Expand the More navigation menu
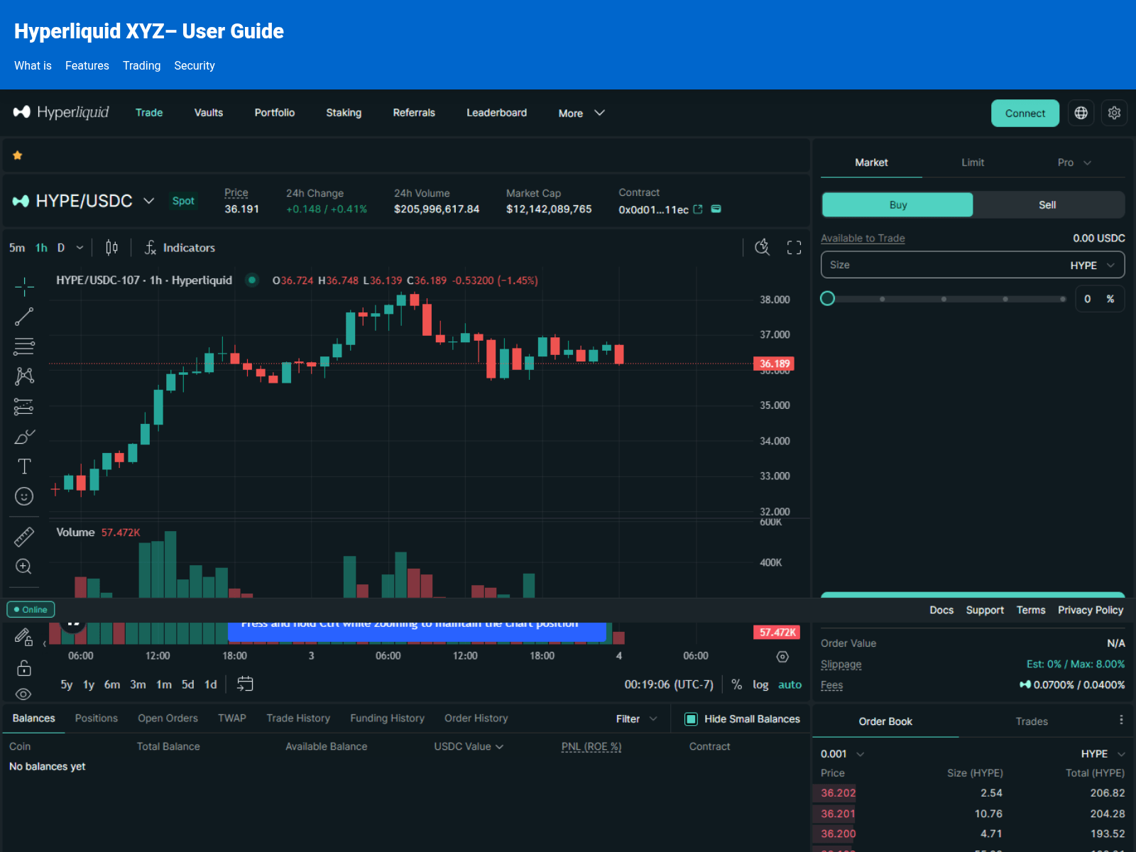The width and height of the screenshot is (1136, 852). (581, 113)
